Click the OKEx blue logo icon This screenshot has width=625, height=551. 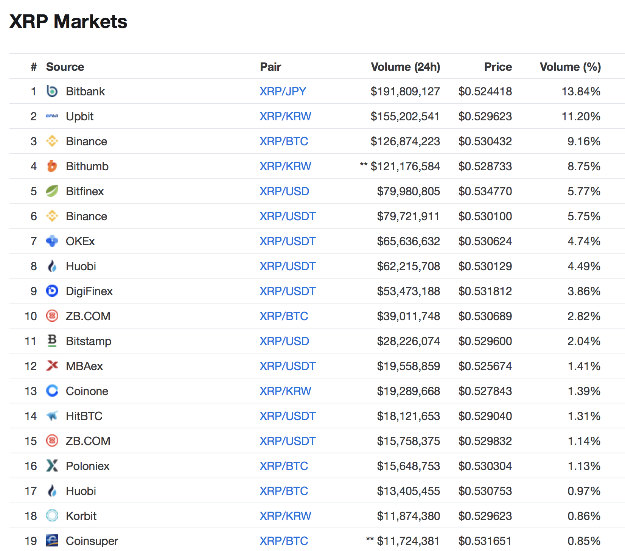52,241
